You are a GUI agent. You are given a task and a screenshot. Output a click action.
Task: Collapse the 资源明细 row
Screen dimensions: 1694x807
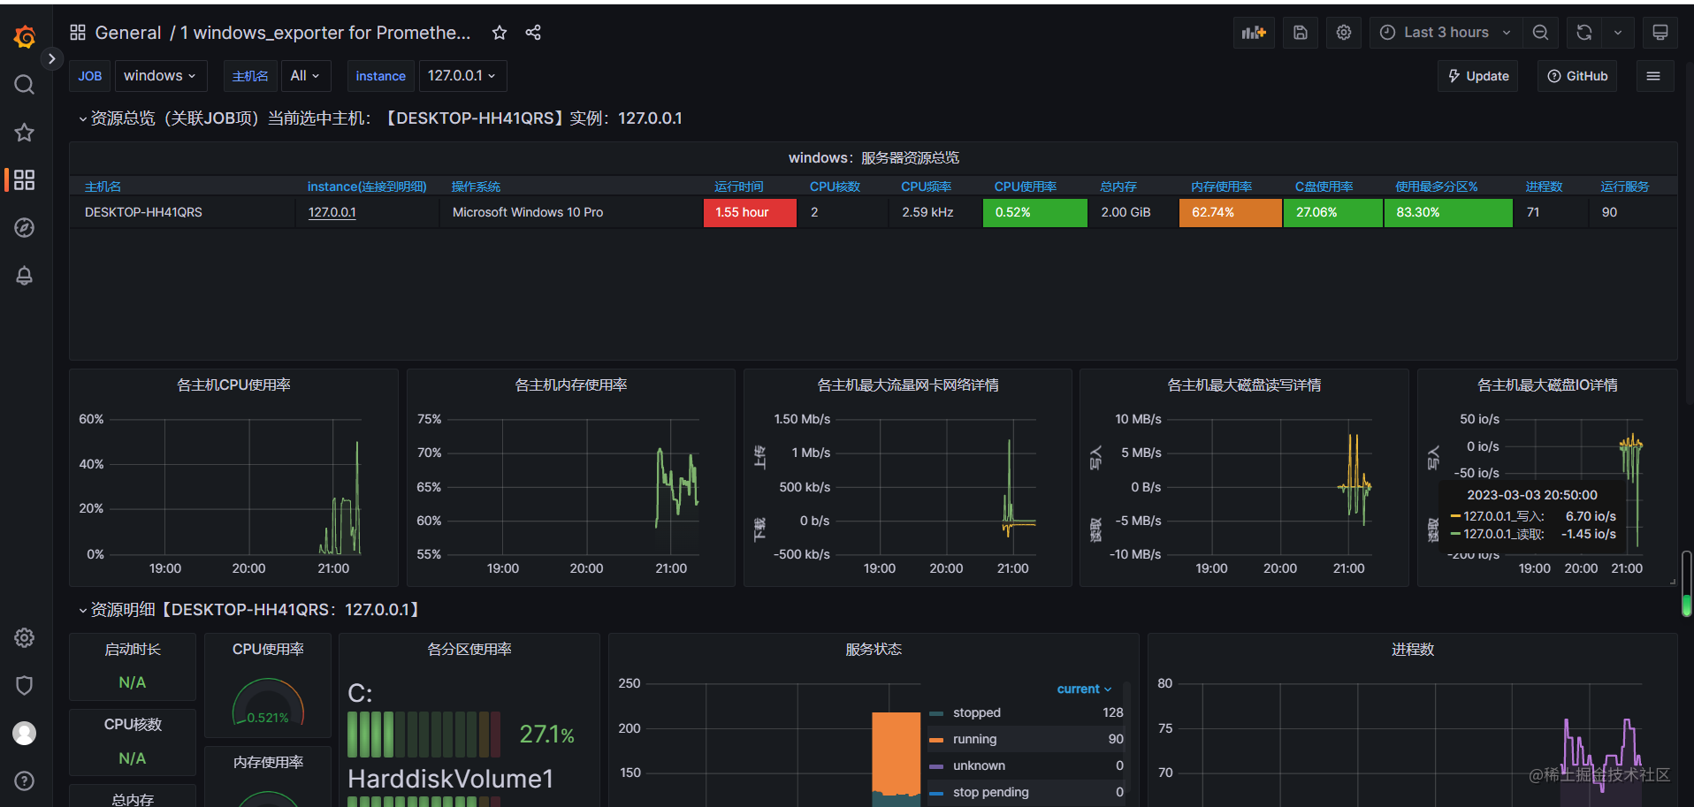coord(84,609)
